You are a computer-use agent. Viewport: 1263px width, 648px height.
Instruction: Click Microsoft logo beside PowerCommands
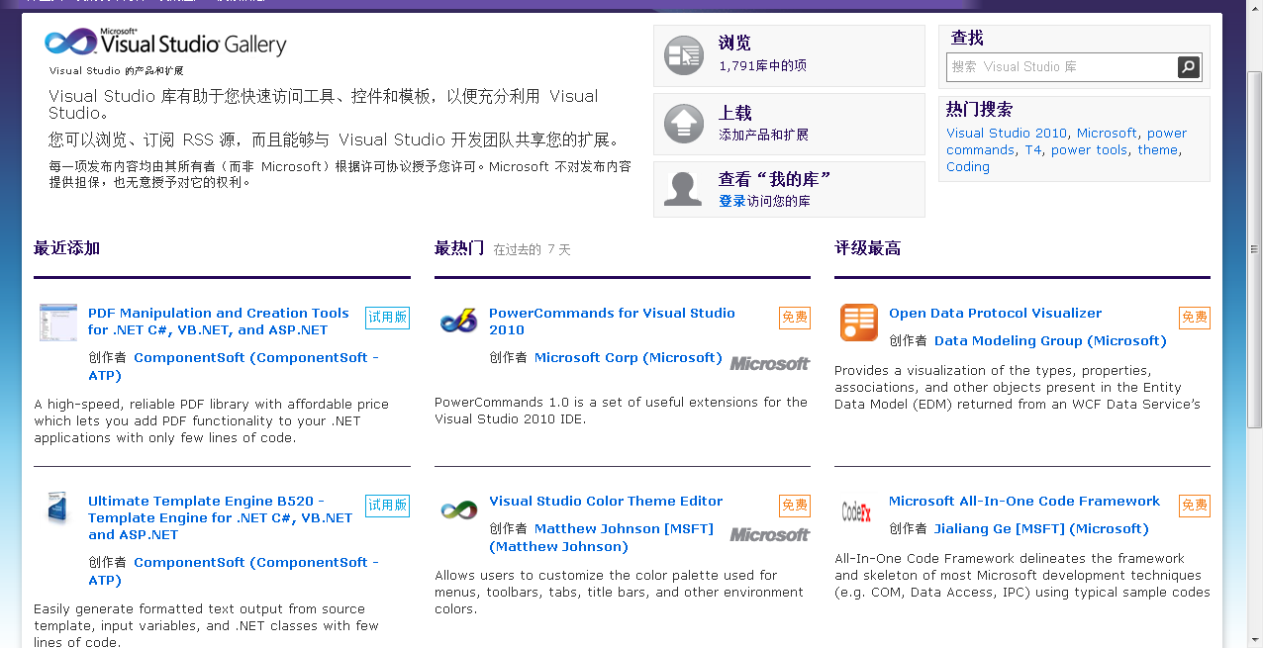click(770, 364)
